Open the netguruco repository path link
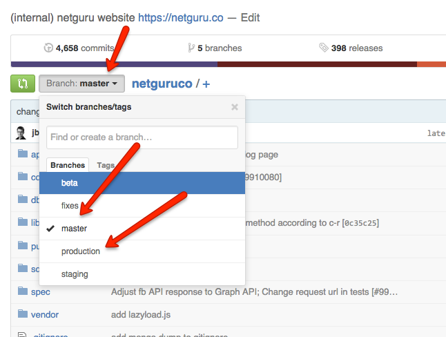The height and width of the screenshot is (337, 446). [x=162, y=84]
